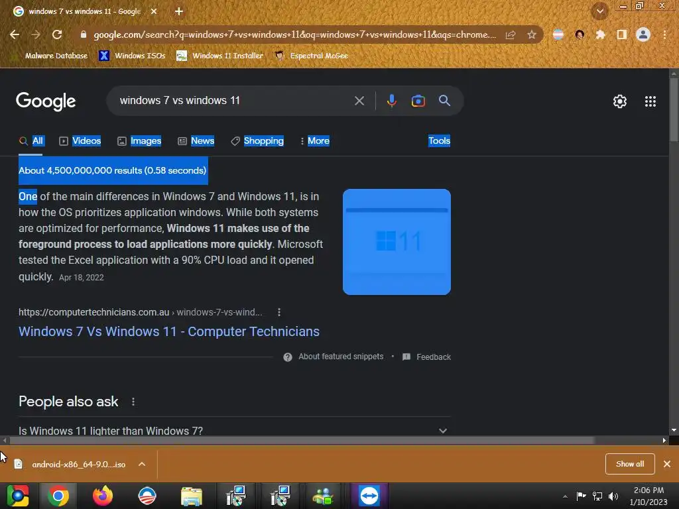Start voice search with the microphone

[391, 101]
